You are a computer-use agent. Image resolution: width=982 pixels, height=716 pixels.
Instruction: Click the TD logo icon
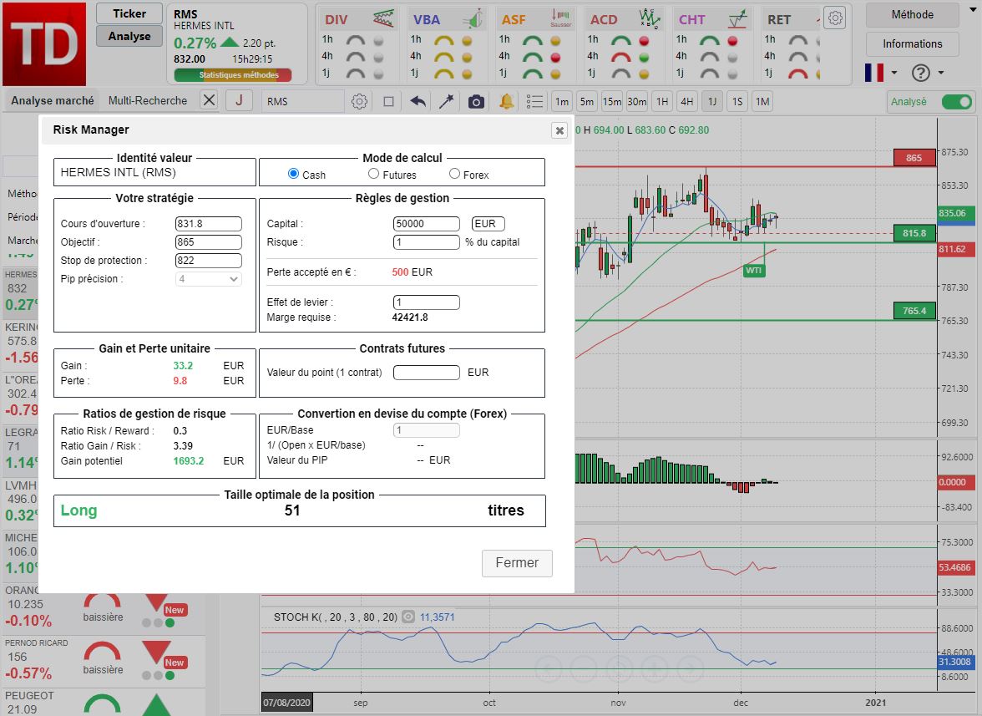pos(44,43)
